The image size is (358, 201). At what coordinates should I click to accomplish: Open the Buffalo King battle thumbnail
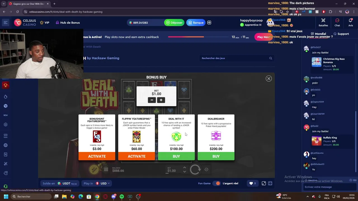coord(317,141)
